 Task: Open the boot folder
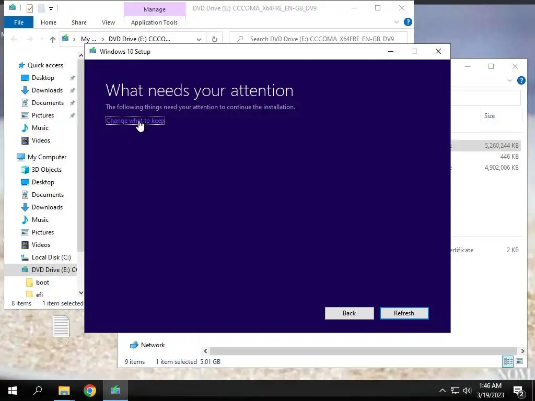(x=42, y=282)
